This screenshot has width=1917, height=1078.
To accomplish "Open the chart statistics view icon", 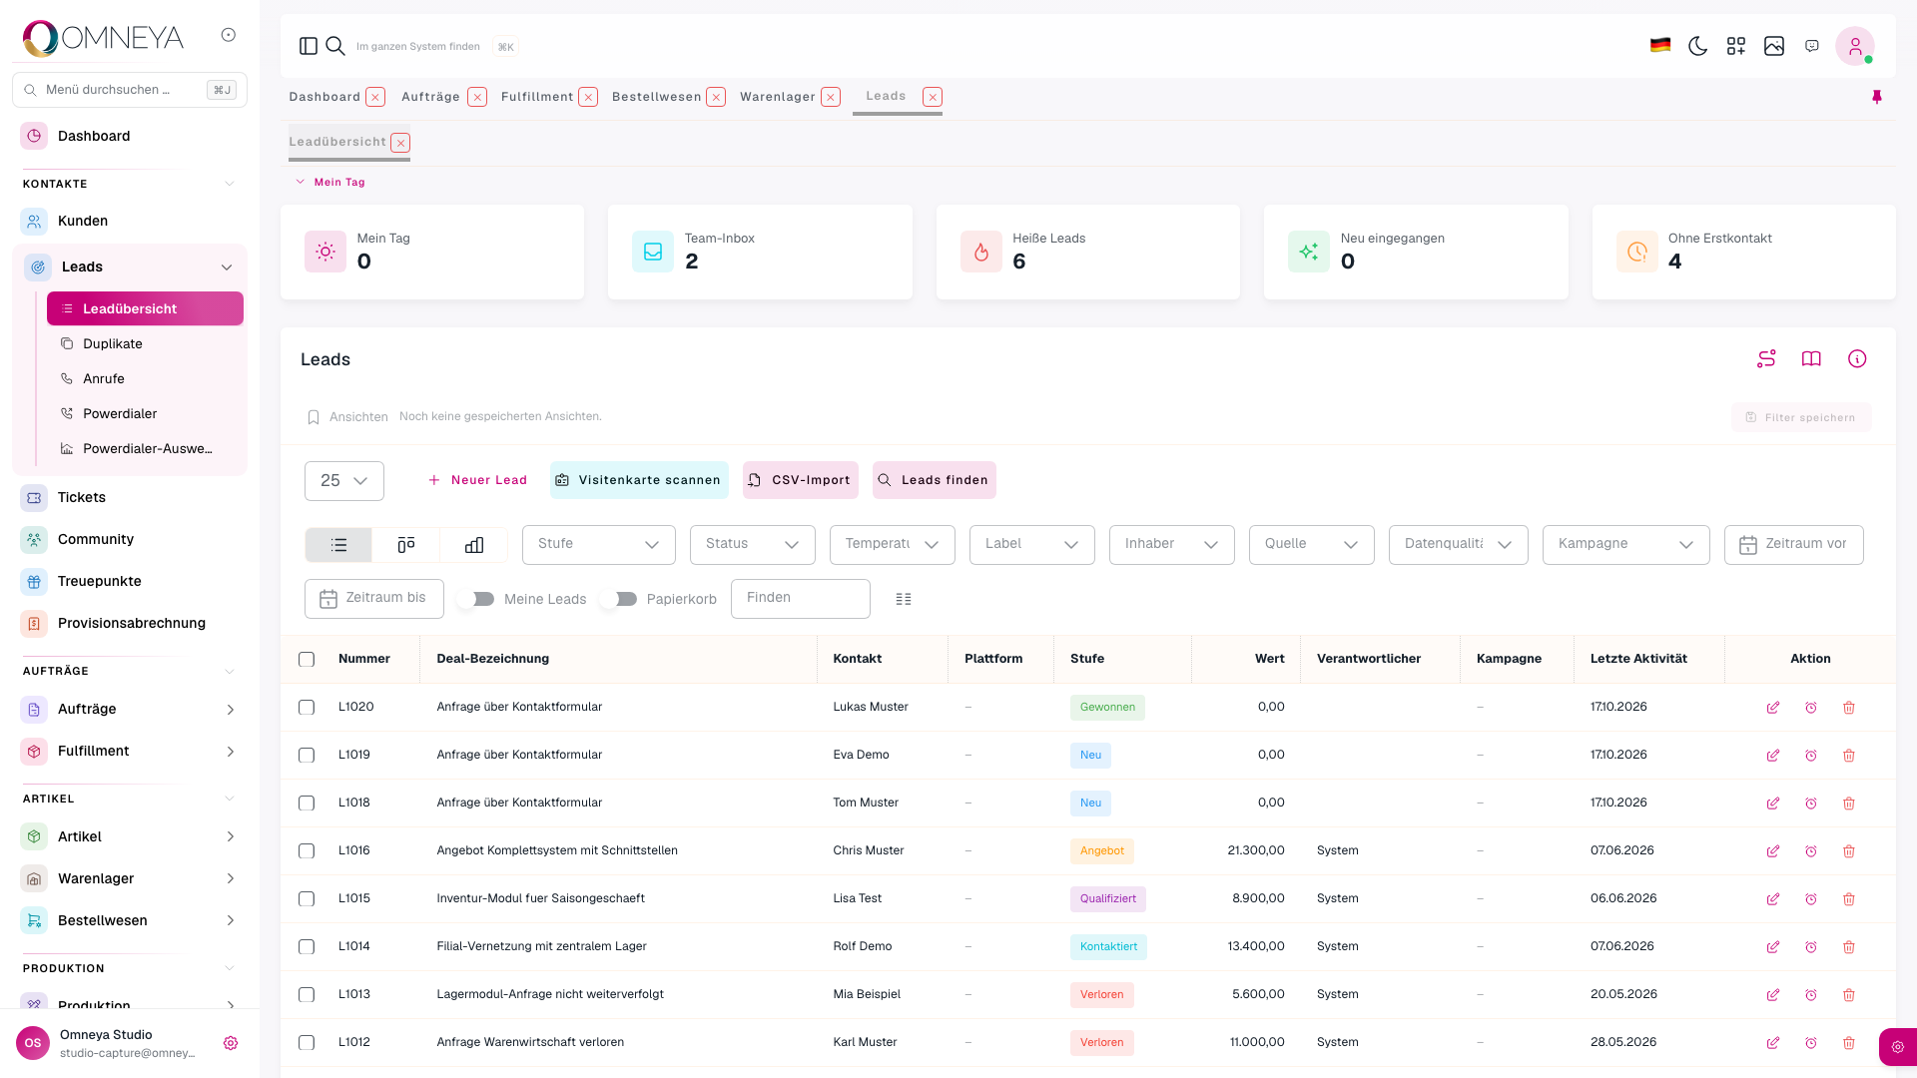I will [474, 545].
